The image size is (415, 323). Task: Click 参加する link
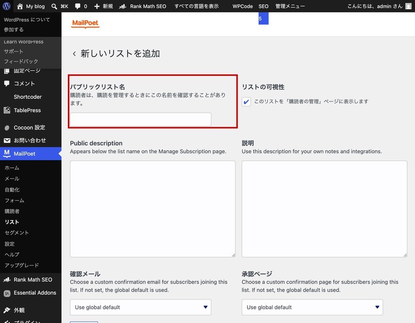coord(14,30)
